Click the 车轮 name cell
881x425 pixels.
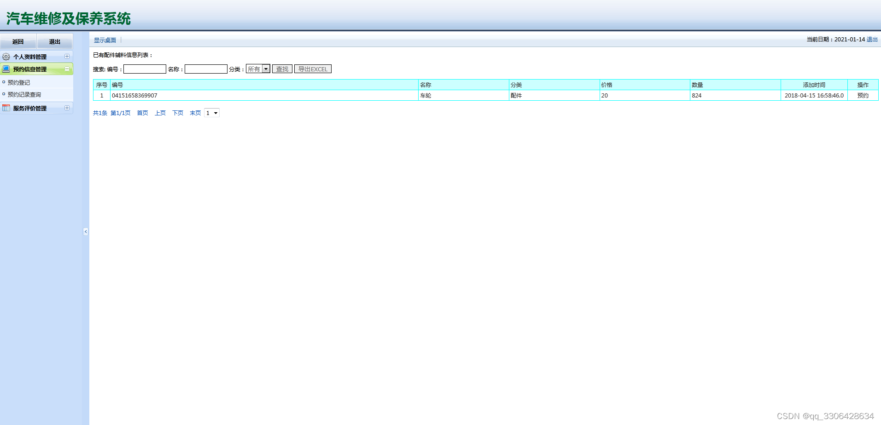click(x=464, y=96)
